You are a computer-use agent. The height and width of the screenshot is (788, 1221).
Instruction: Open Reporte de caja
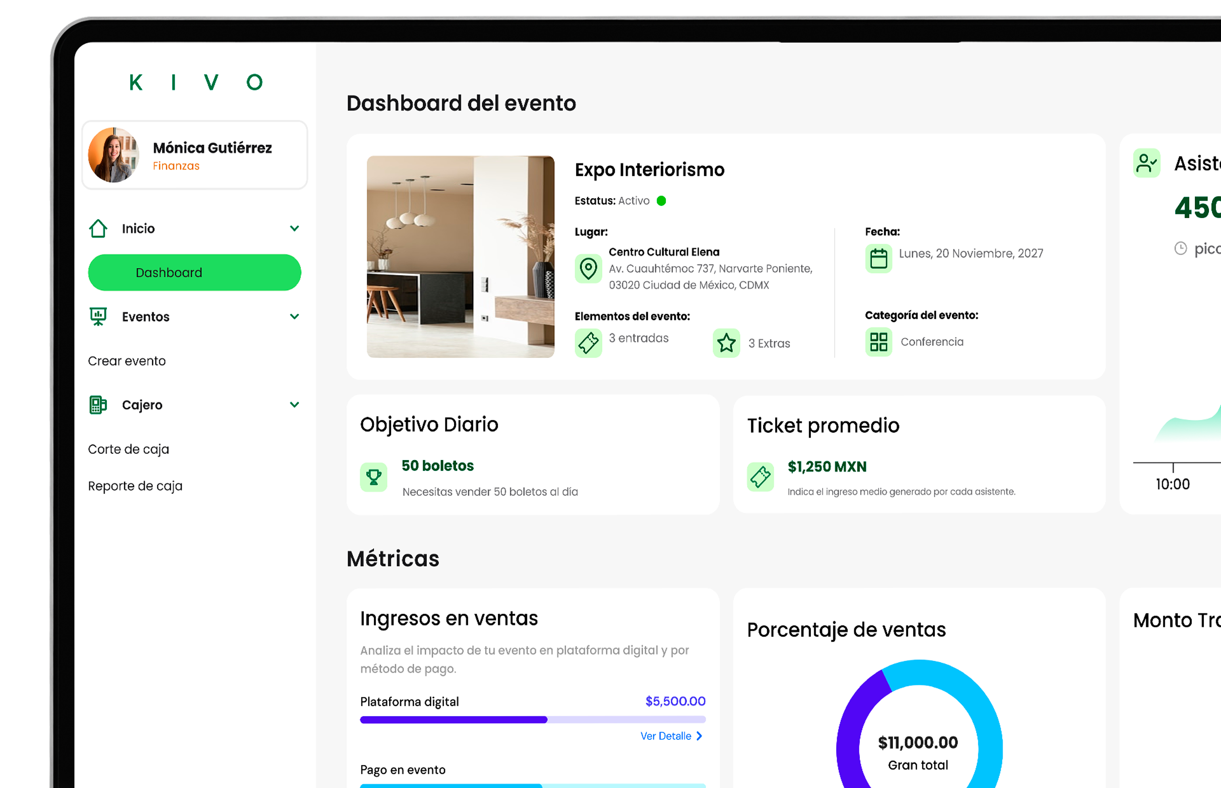click(x=135, y=486)
